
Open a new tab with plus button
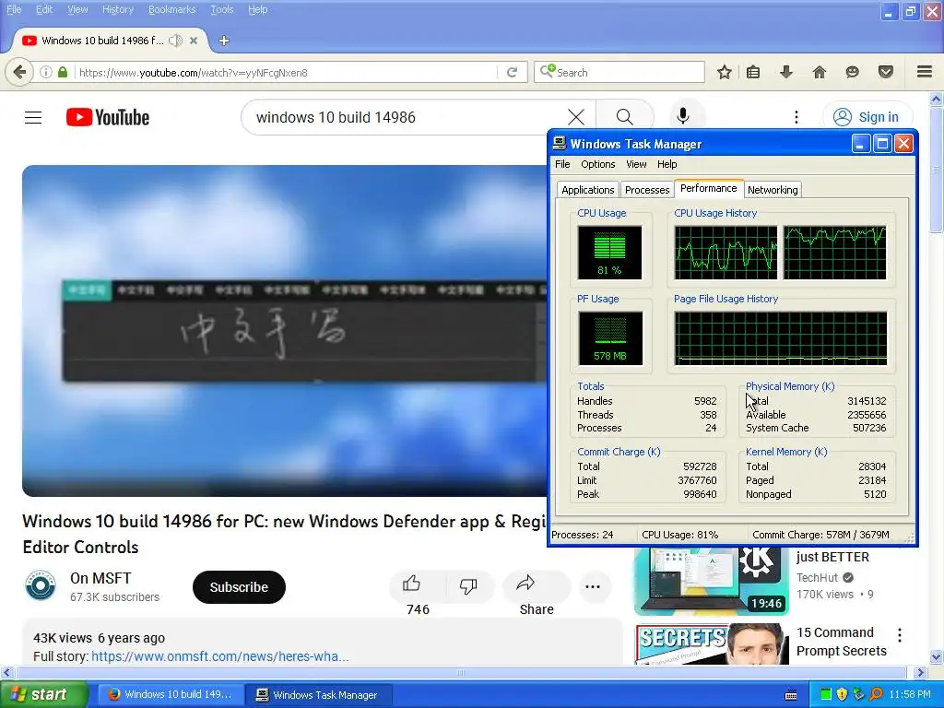point(224,41)
